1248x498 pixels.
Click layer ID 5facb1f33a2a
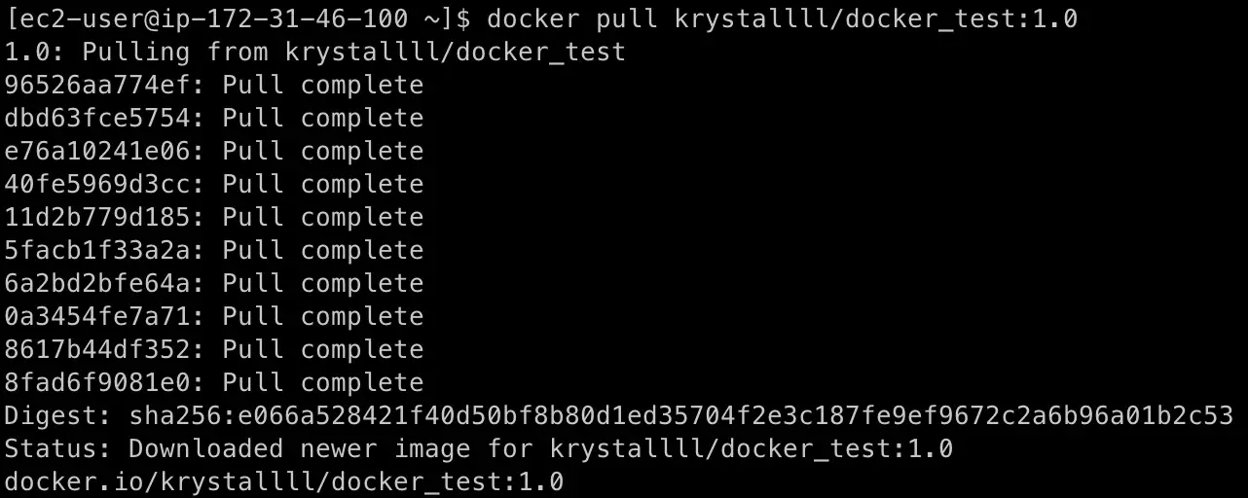pos(97,250)
